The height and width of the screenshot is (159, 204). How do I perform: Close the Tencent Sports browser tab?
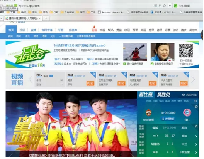tap(39, 18)
